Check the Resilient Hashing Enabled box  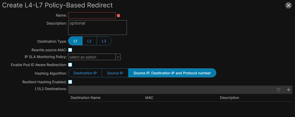pos(70,82)
